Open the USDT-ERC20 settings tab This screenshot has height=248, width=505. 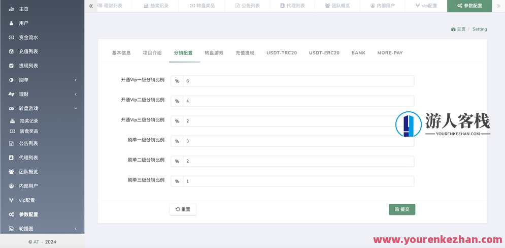324,53
